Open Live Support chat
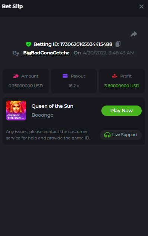Image resolution: width=148 pixels, height=236 pixels. [x=121, y=135]
